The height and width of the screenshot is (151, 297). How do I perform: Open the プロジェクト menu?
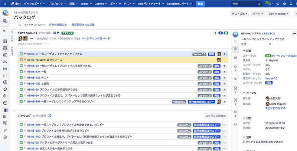click(57, 4)
